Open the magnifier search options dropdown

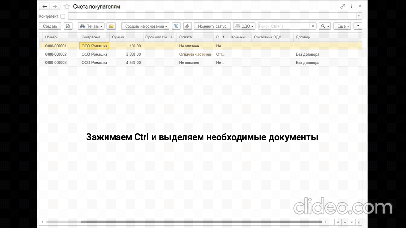(325, 26)
